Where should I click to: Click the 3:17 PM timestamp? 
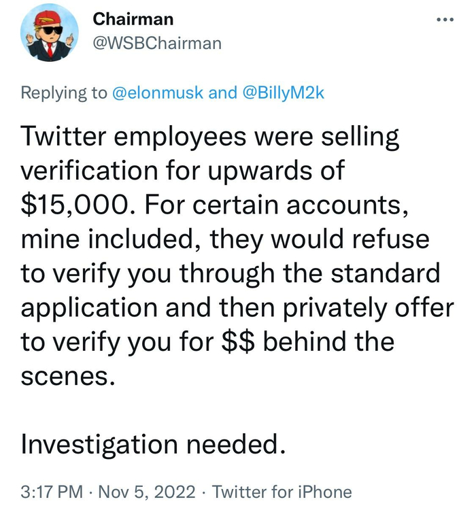(x=51, y=492)
